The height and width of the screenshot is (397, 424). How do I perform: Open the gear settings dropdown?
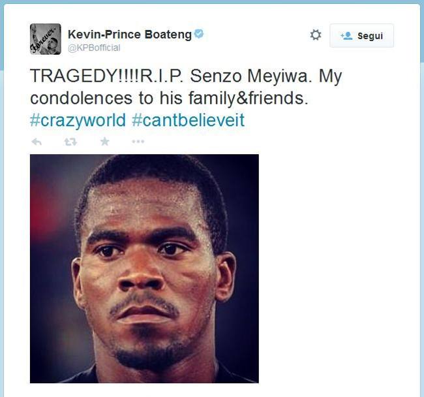(316, 35)
